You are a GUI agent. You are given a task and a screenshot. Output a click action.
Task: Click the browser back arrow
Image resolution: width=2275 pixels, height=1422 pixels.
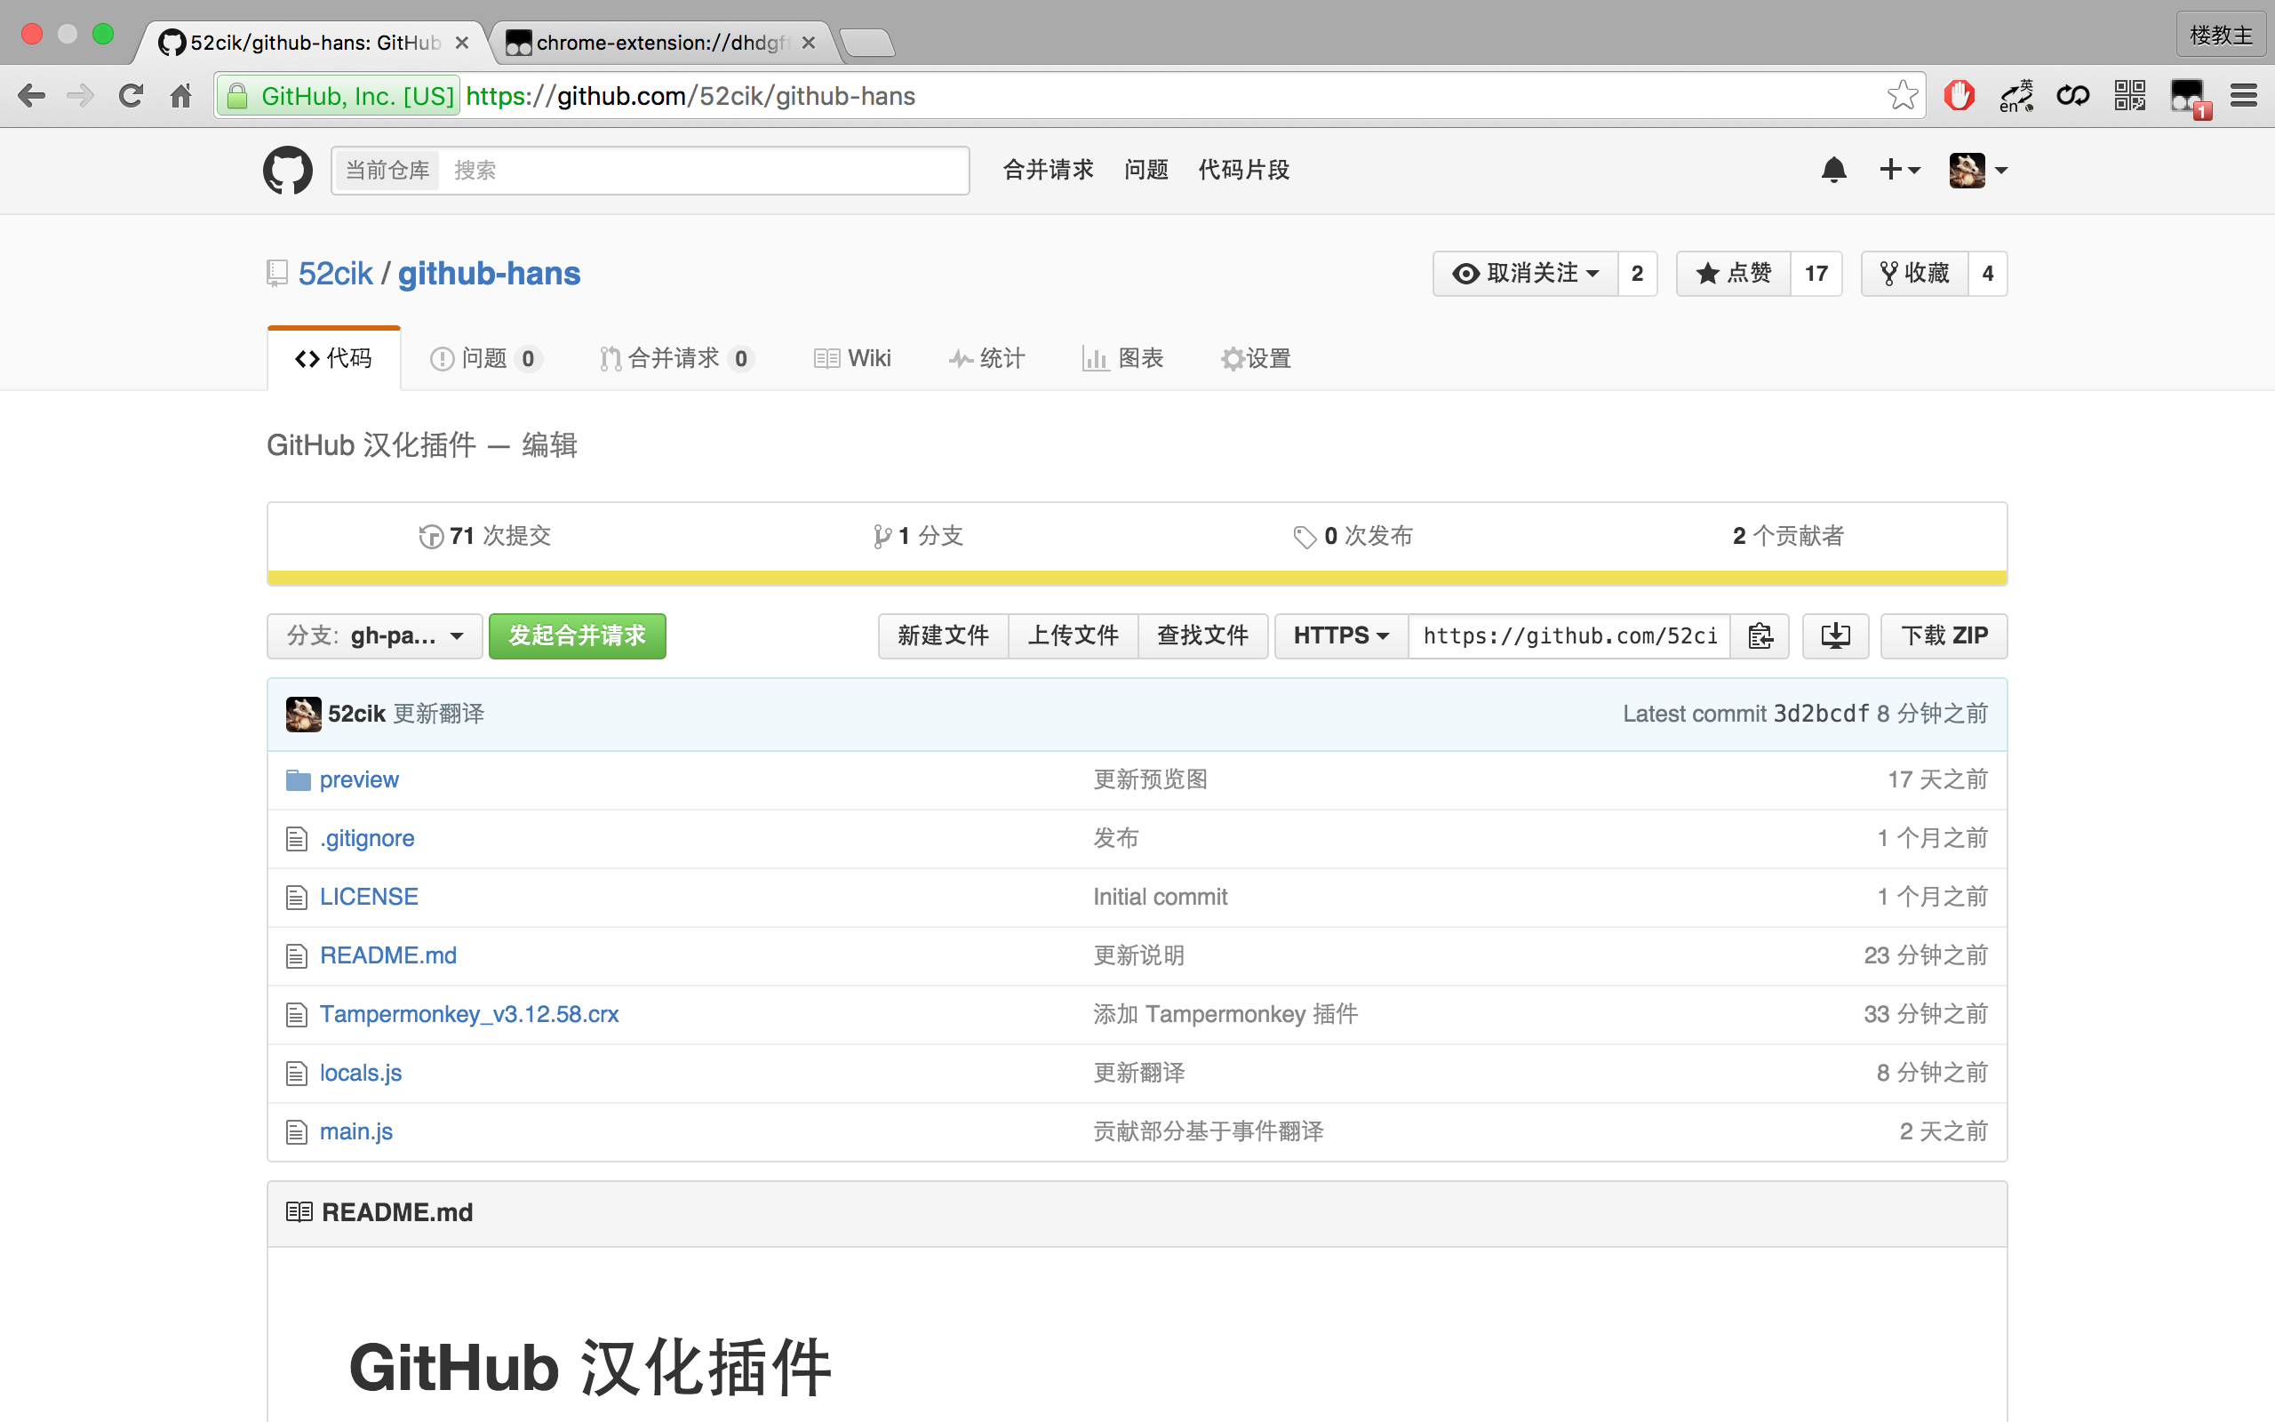(x=32, y=96)
